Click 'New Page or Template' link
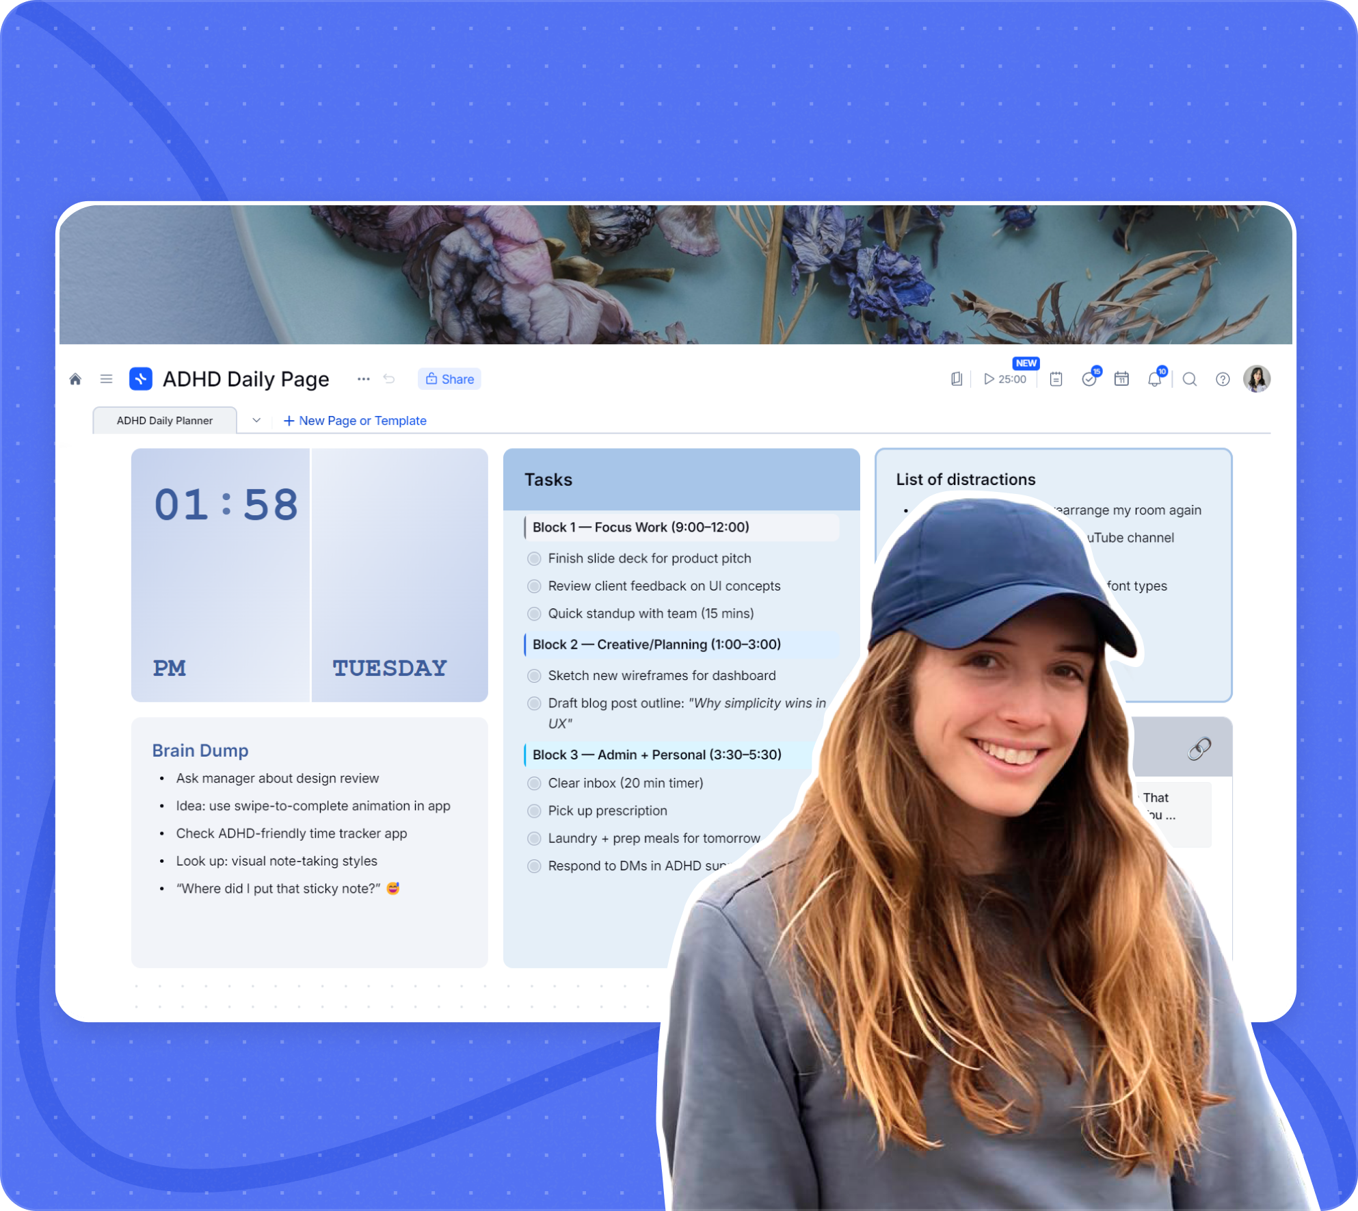Image resolution: width=1358 pixels, height=1211 pixels. click(355, 421)
